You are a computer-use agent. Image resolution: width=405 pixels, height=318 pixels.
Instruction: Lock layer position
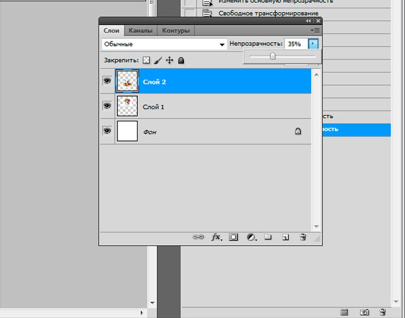click(x=170, y=60)
